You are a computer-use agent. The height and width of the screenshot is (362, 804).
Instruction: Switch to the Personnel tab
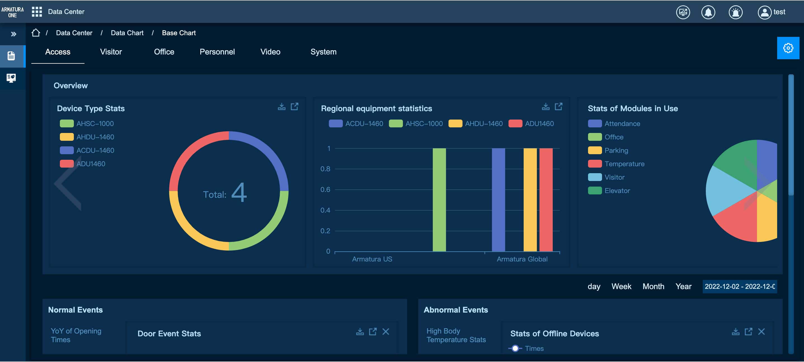[x=217, y=52]
